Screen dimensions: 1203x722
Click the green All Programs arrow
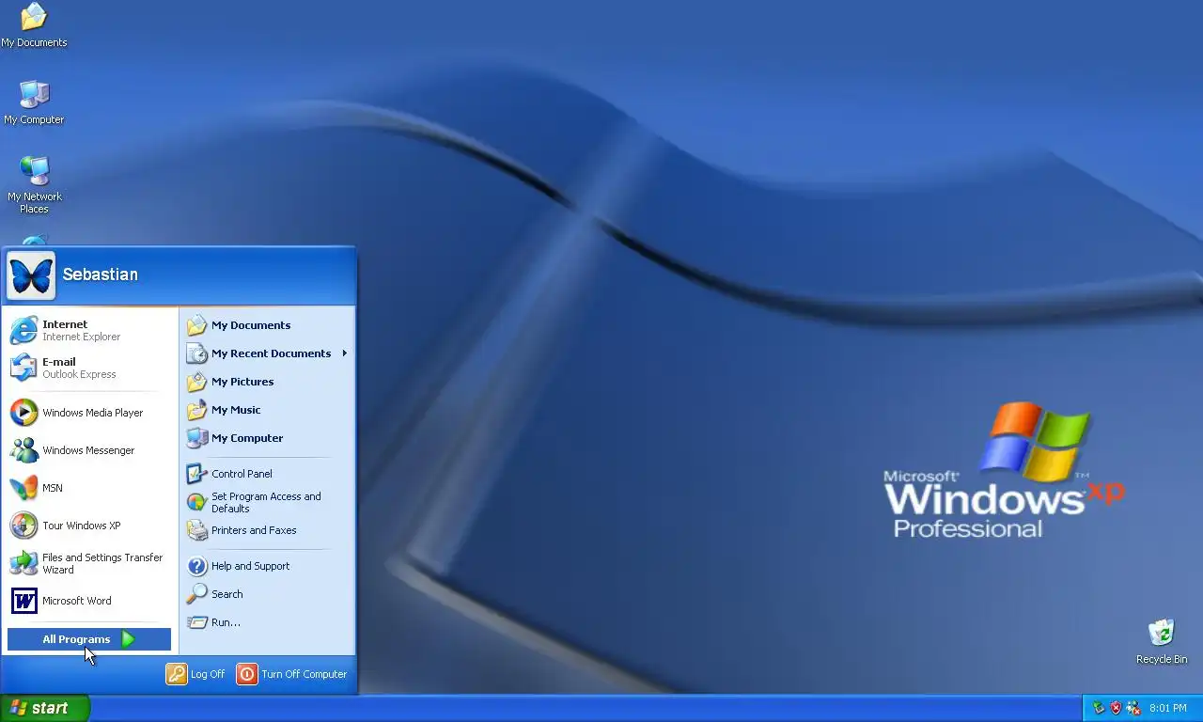click(x=129, y=639)
